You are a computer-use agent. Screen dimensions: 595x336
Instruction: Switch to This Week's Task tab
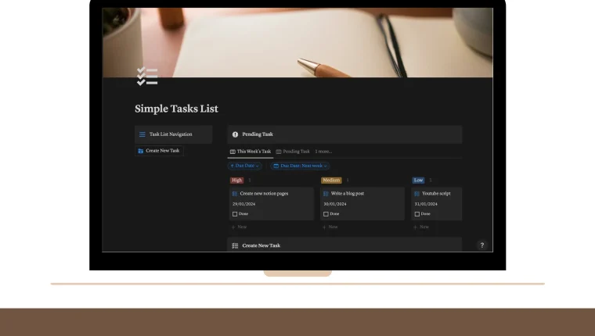(251, 152)
